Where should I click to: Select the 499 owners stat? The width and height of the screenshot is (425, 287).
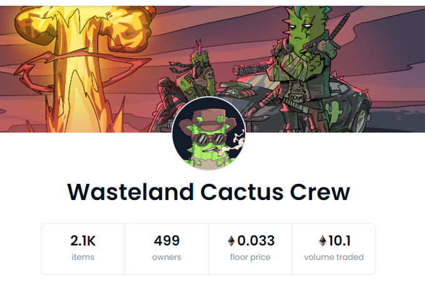pyautogui.click(x=167, y=249)
